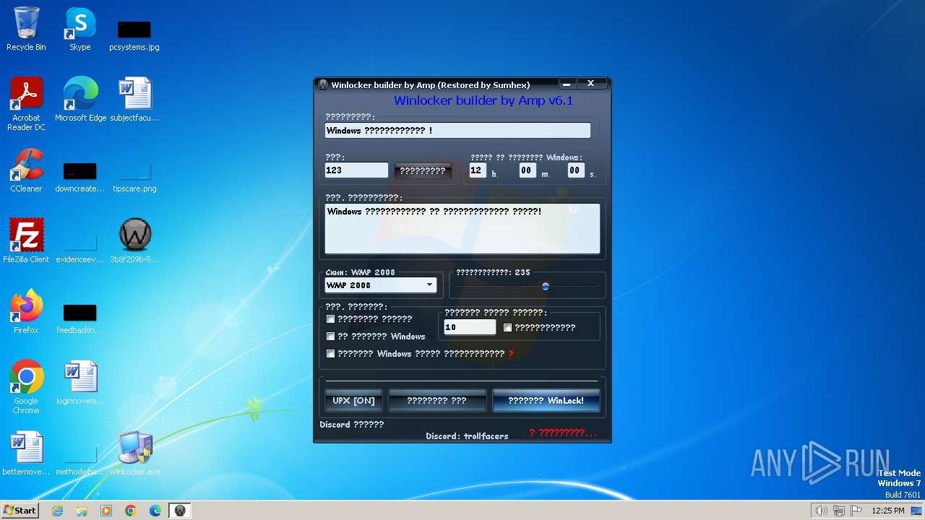Click the build WinLock! button

[546, 401]
